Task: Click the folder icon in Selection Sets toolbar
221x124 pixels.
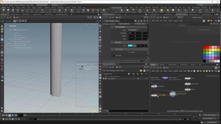Action: pos(141,71)
